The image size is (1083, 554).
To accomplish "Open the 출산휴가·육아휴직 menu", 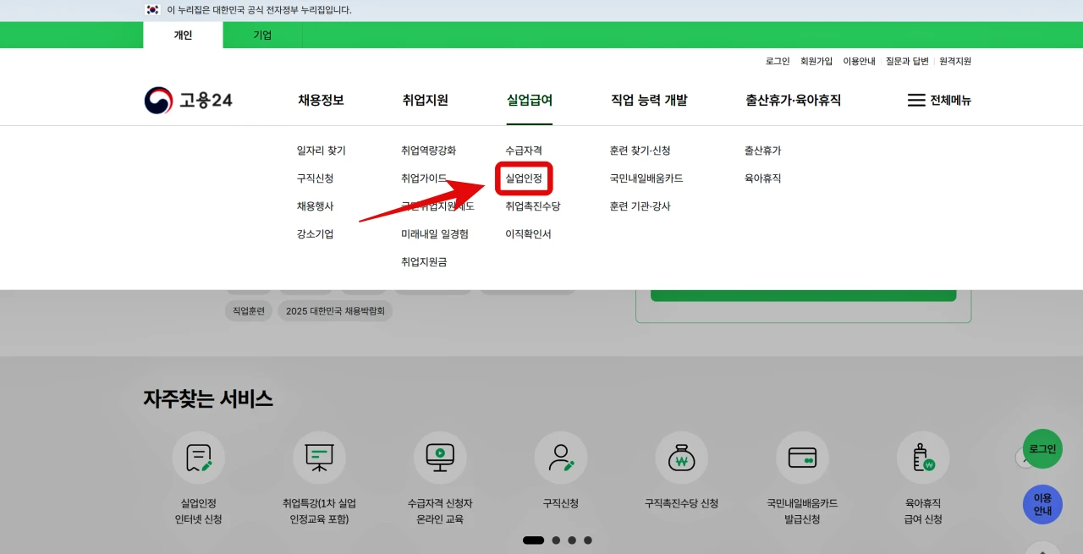I will tap(792, 100).
